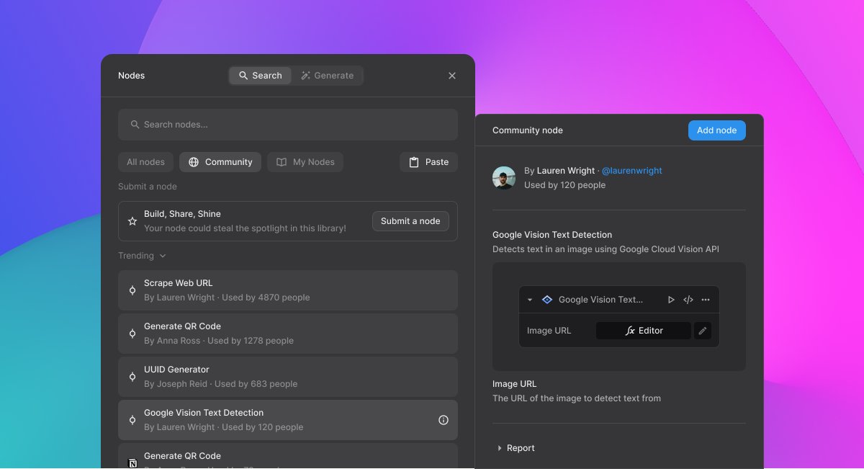Click the node icon beside Google Vision Text Detection
Screen dimensions: 864x469
click(132, 420)
